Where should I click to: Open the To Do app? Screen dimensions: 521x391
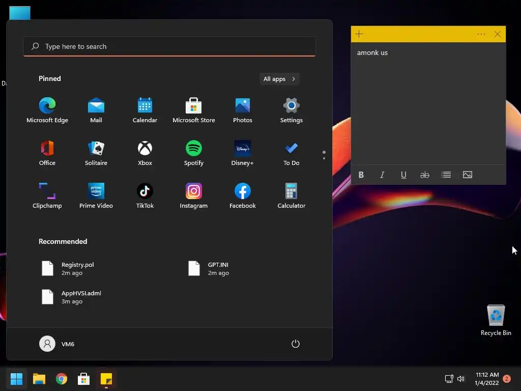292,153
